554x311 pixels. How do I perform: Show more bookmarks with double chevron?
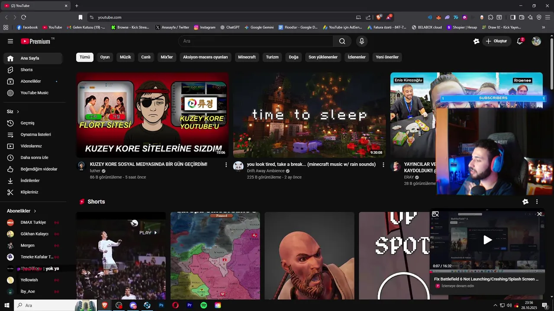tap(544, 27)
